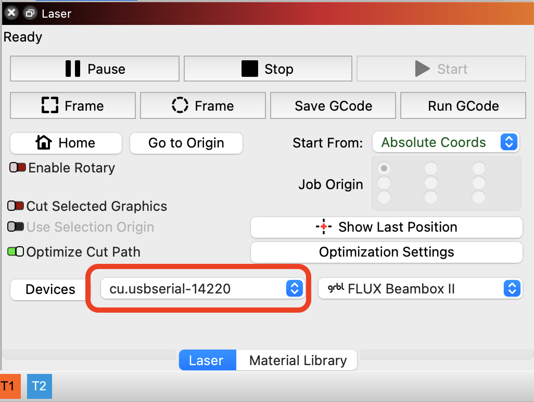Click Run GCode
This screenshot has height=402, width=534.
463,105
